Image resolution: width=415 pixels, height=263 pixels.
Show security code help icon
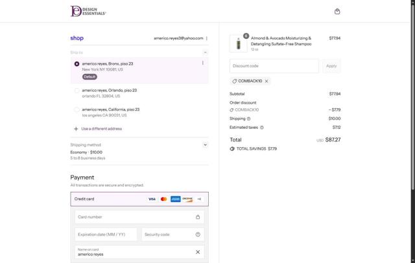click(198, 234)
